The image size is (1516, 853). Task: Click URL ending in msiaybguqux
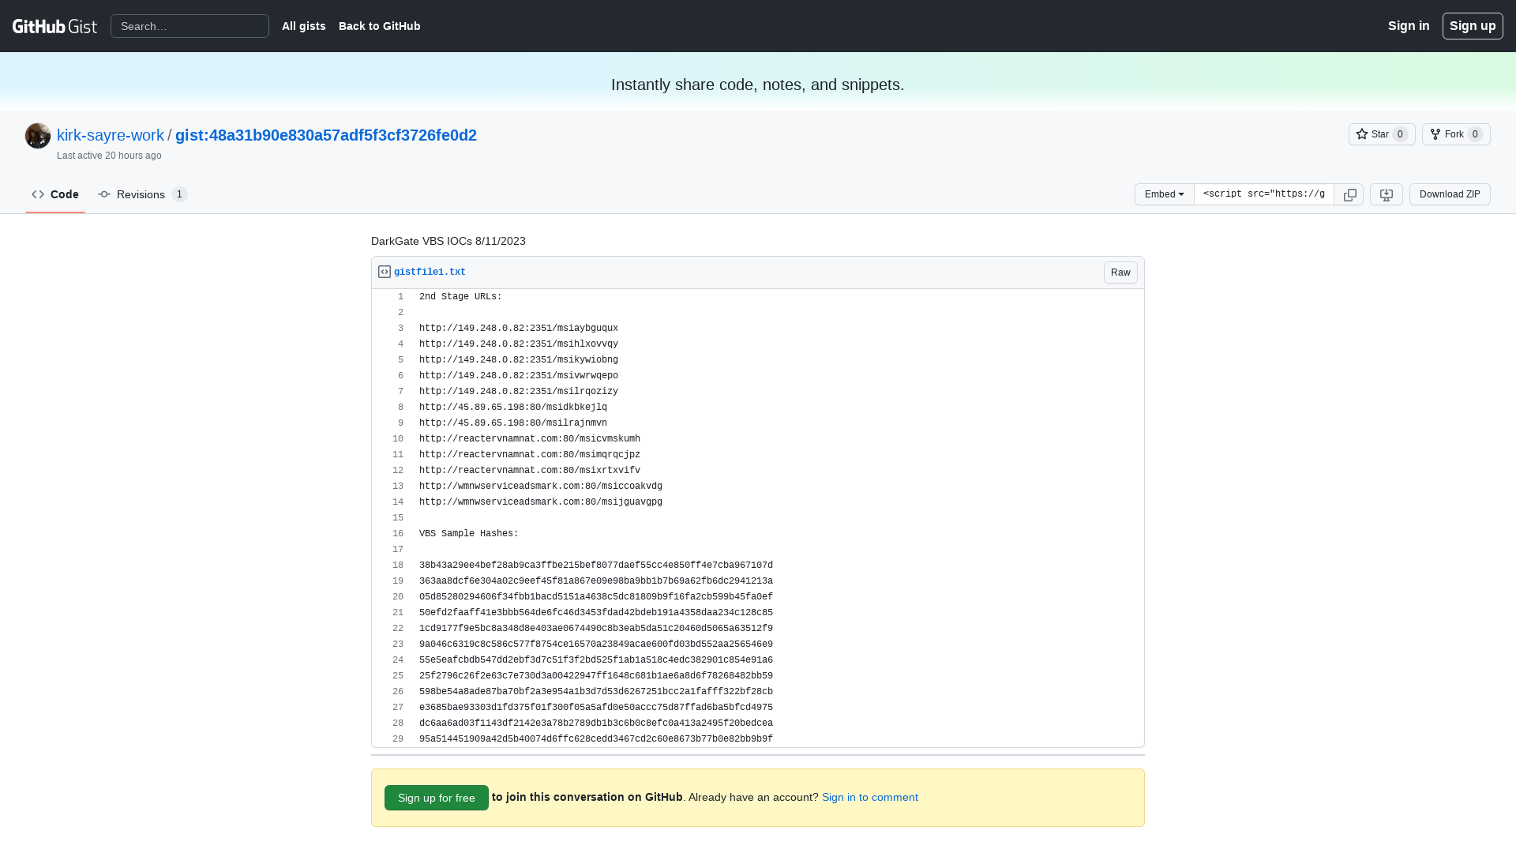click(519, 329)
